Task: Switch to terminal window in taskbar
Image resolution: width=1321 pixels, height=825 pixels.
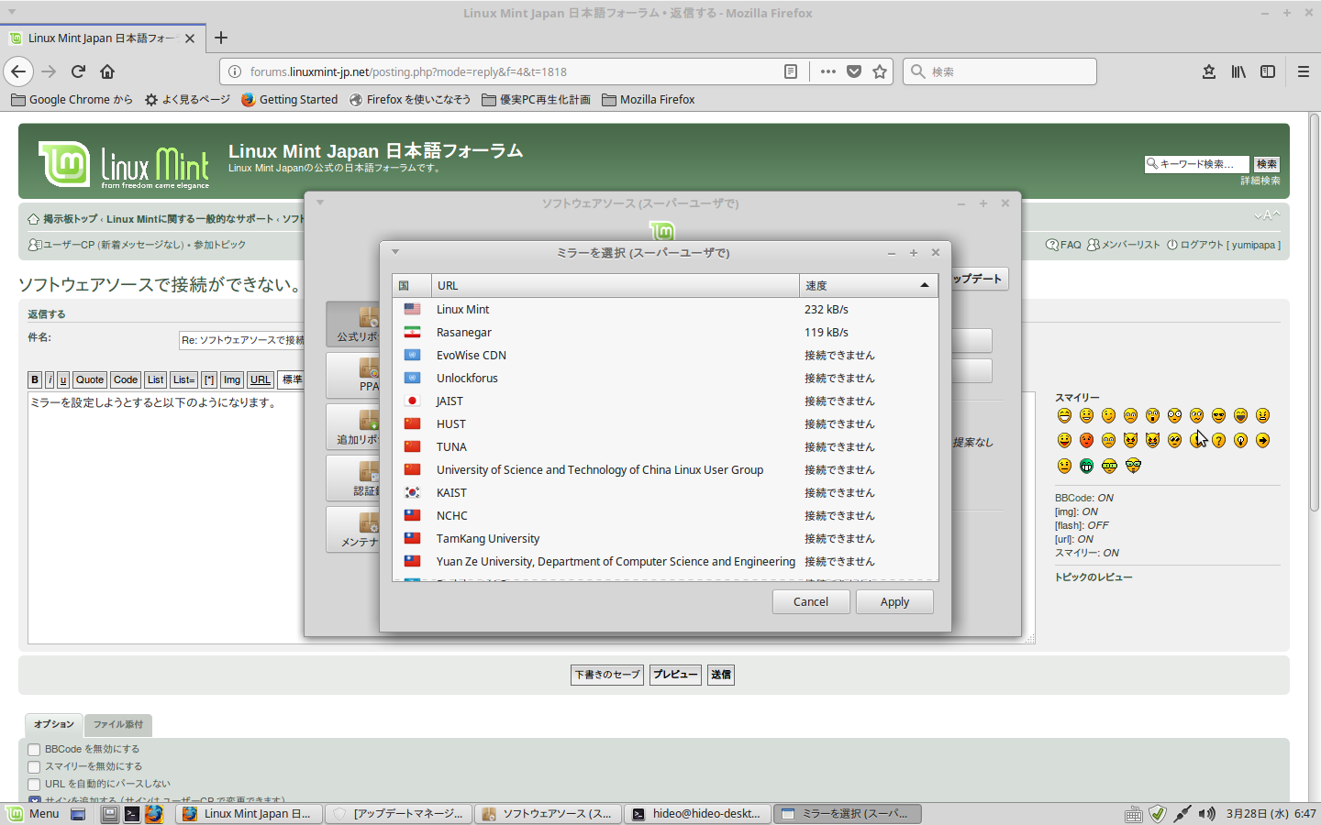Action: pos(699,814)
